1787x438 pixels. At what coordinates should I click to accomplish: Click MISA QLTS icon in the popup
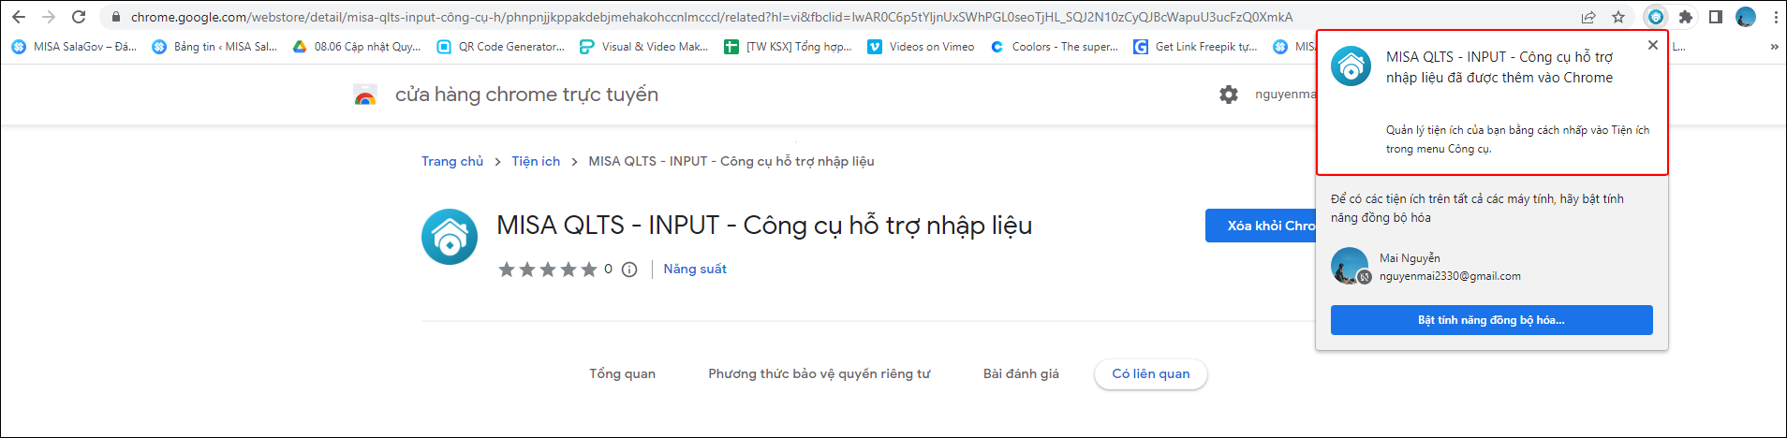(1351, 66)
